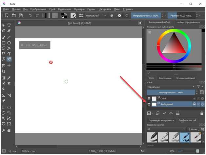This screenshot has height=155, width=206.
Task: Open the Настройка menu
Action: tap(105, 9)
